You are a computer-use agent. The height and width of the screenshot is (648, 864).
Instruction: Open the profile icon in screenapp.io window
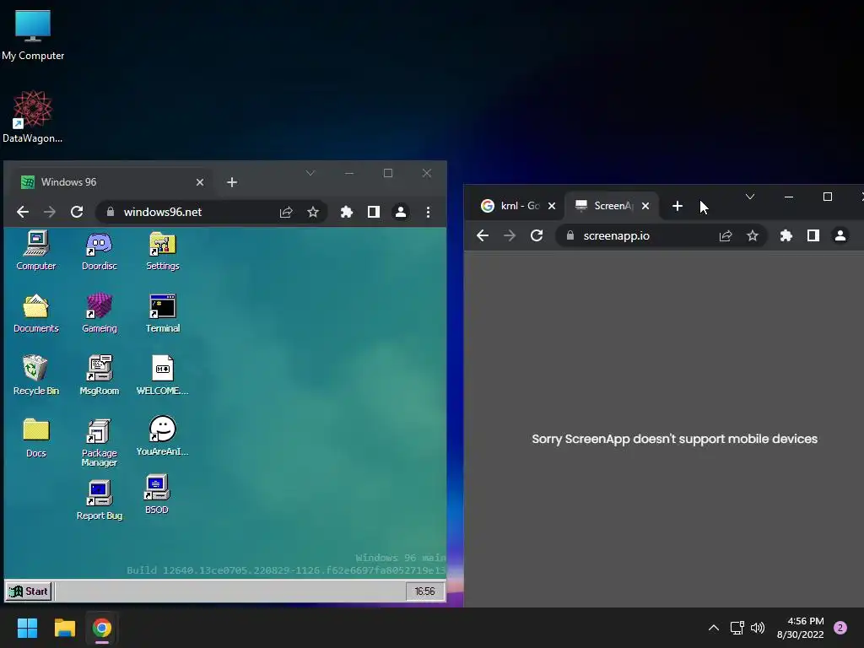(840, 236)
